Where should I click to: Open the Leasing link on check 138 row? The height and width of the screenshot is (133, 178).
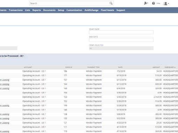pyautogui.click(x=5, y=114)
